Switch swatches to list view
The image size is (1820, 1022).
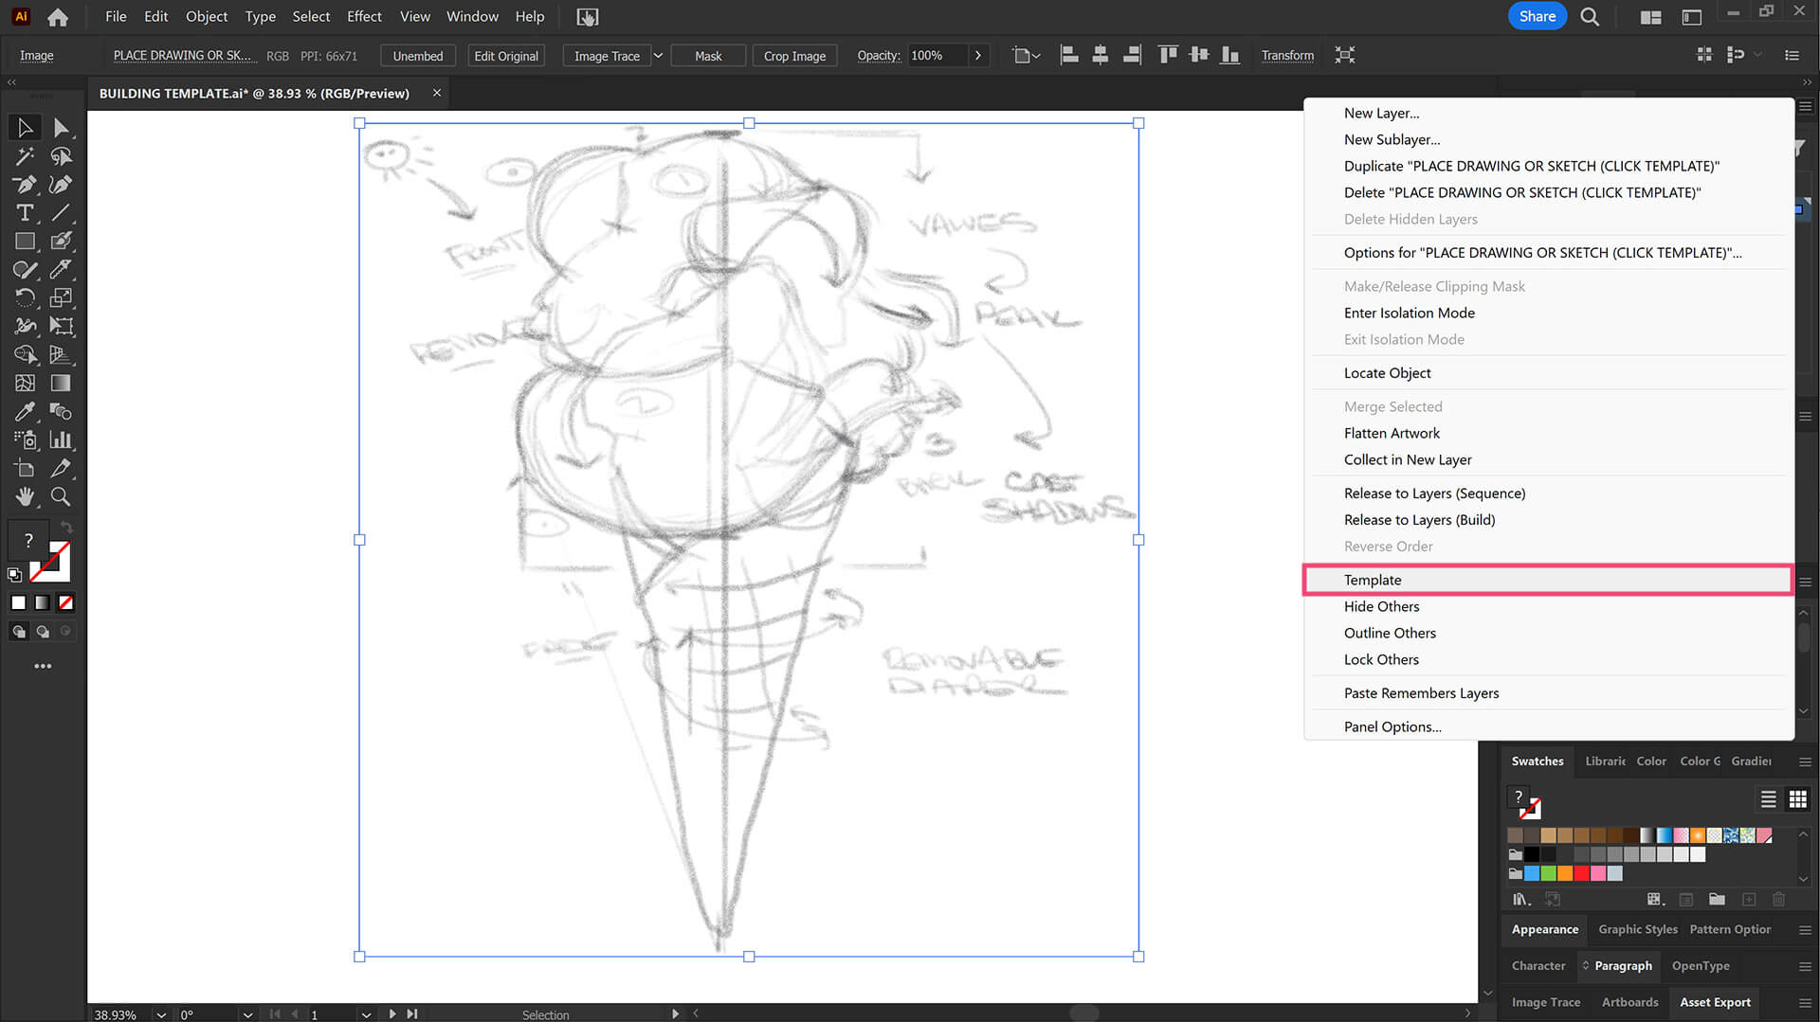[x=1768, y=799]
